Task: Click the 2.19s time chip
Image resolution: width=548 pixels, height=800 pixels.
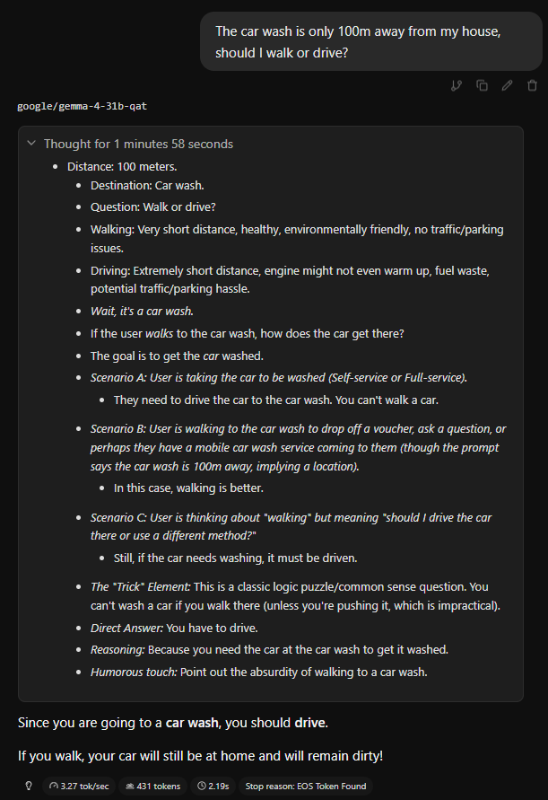Action: [213, 786]
